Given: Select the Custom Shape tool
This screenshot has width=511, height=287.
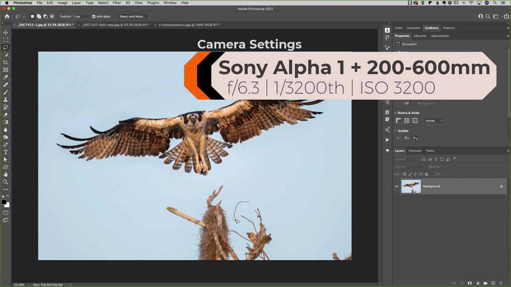Looking at the screenshot, I should (x=6, y=167).
